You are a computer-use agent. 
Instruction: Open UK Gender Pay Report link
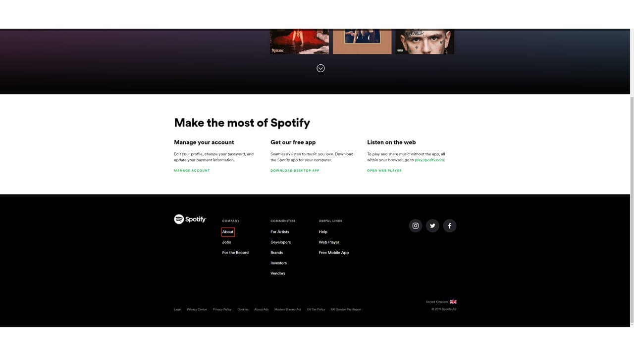pyautogui.click(x=346, y=310)
